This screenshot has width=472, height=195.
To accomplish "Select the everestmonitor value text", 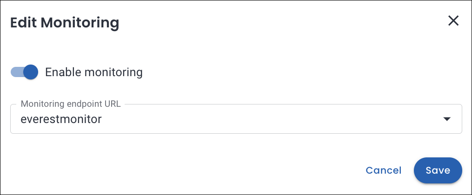I will [x=61, y=119].
